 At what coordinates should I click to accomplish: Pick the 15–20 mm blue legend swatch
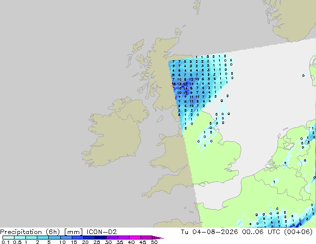77,238
